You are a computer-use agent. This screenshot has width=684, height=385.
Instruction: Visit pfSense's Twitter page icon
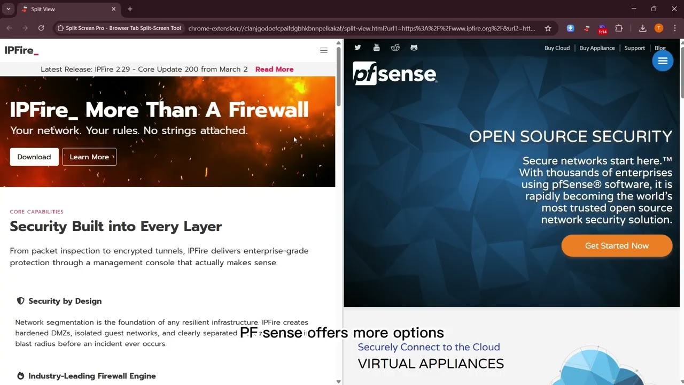(357, 48)
